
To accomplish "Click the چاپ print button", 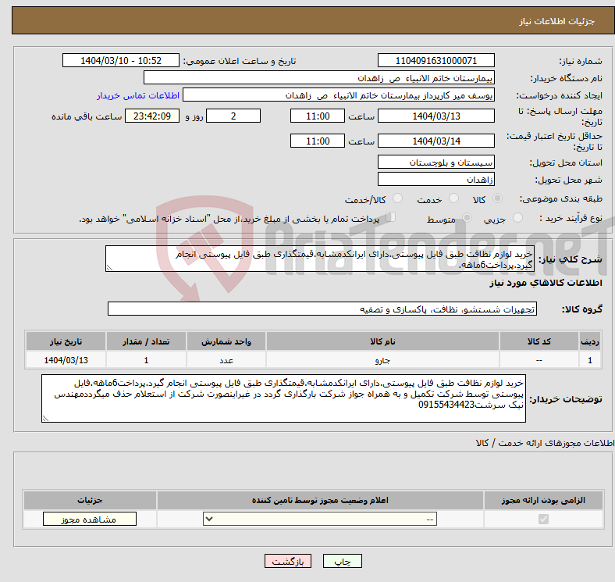I will click(x=343, y=561).
